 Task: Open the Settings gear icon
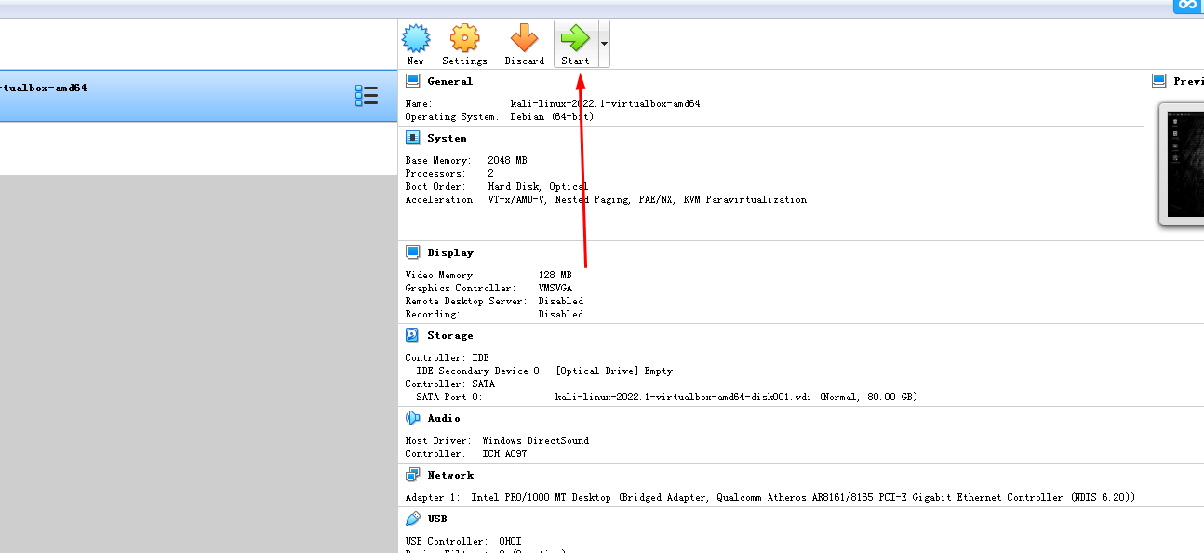pos(464,38)
